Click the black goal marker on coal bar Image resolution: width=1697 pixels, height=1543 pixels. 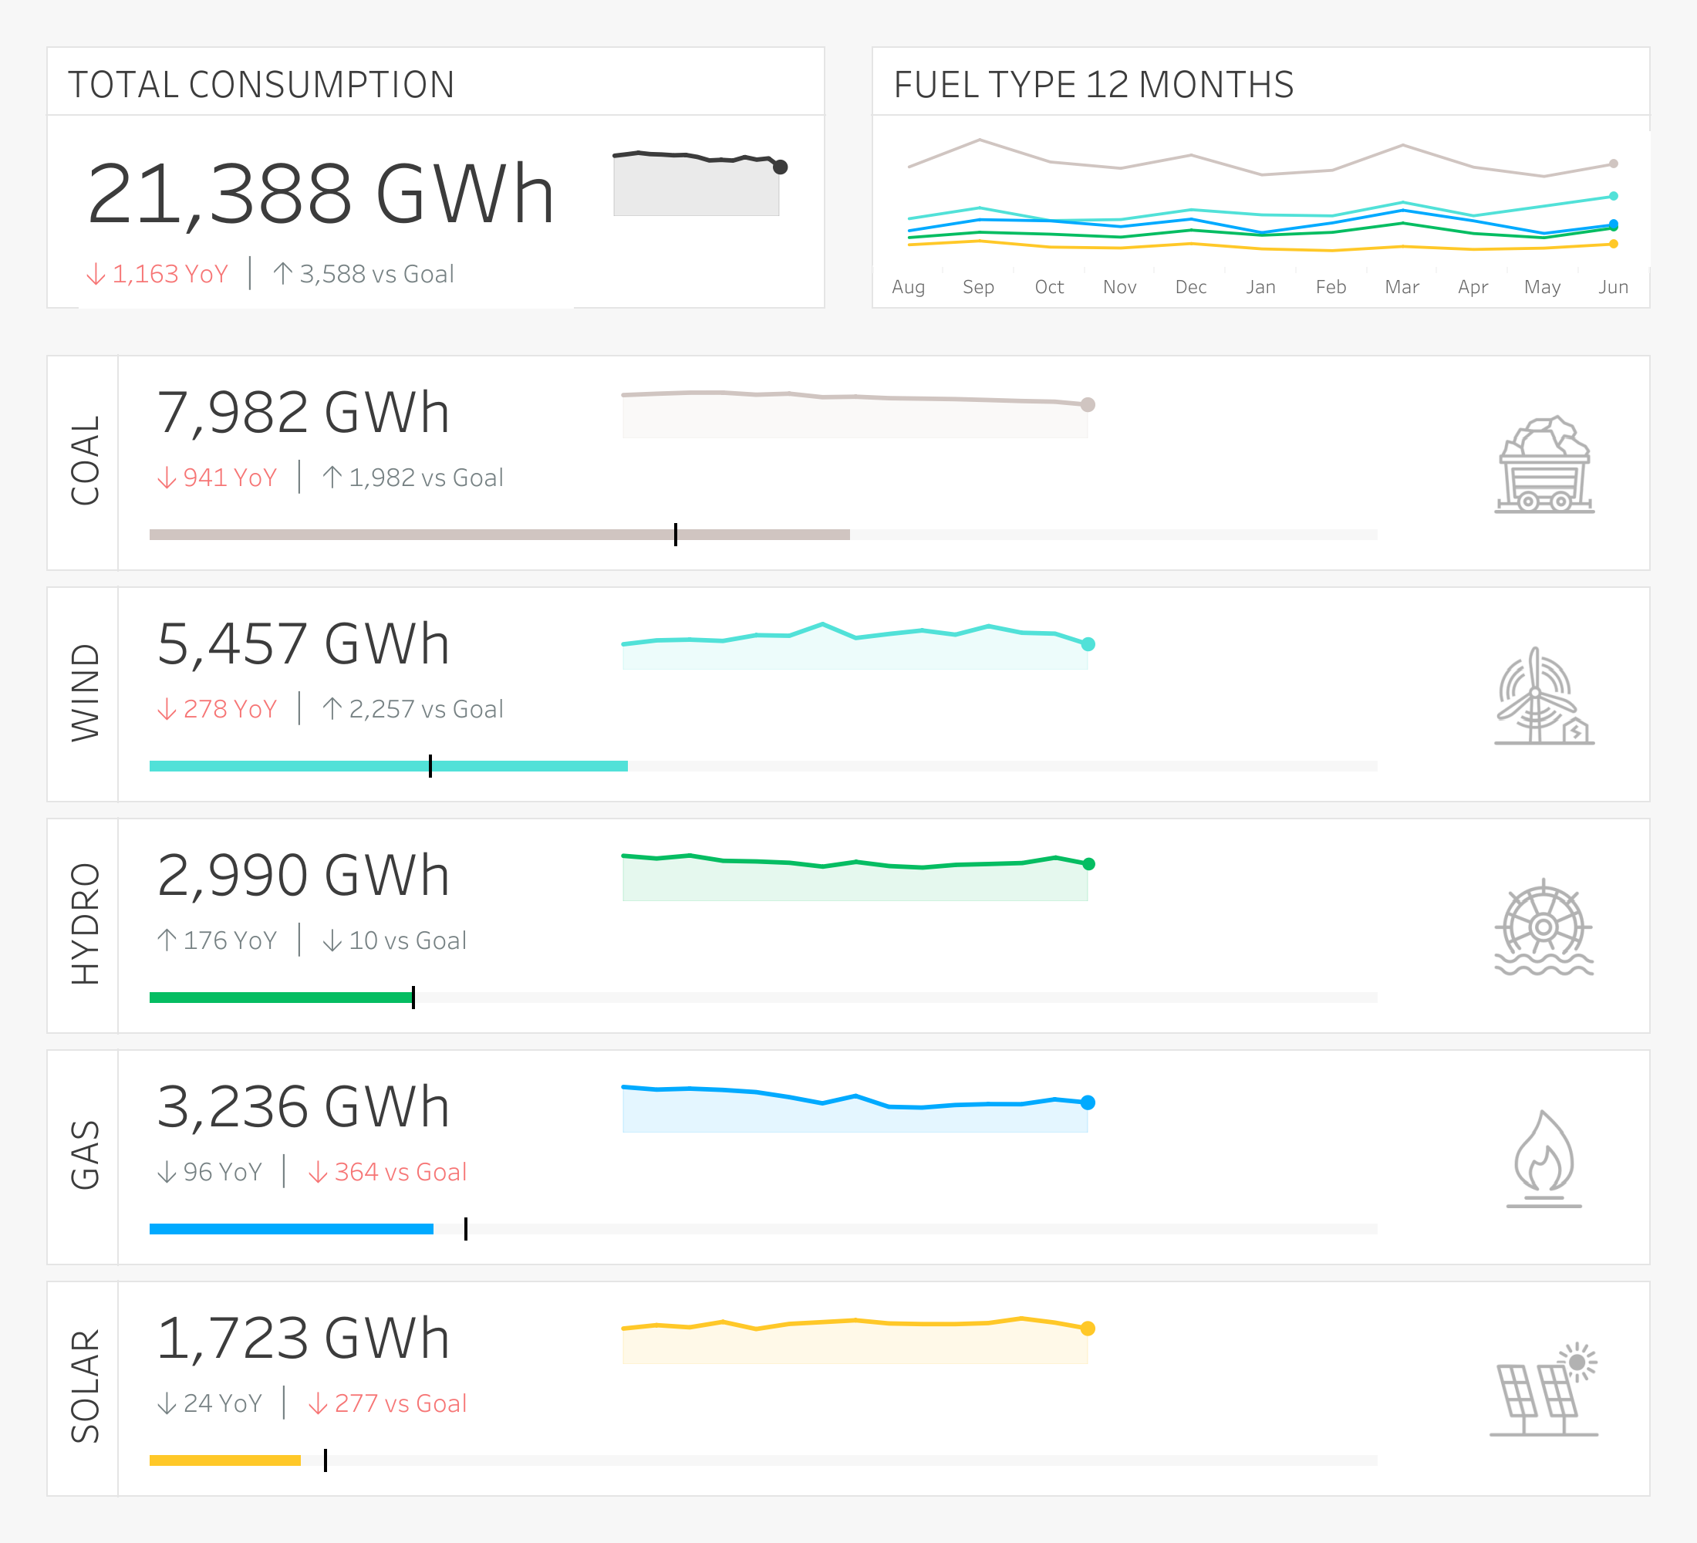675,535
